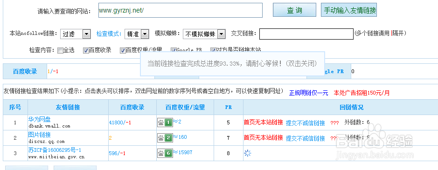
Task: Click domain text discuz.qq.com
Action: tap(47, 142)
